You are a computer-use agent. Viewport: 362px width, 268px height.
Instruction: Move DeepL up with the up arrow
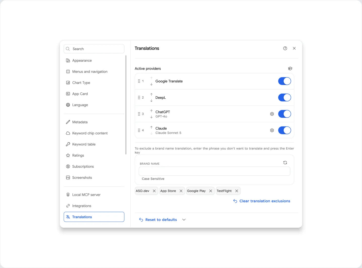pyautogui.click(x=151, y=94)
